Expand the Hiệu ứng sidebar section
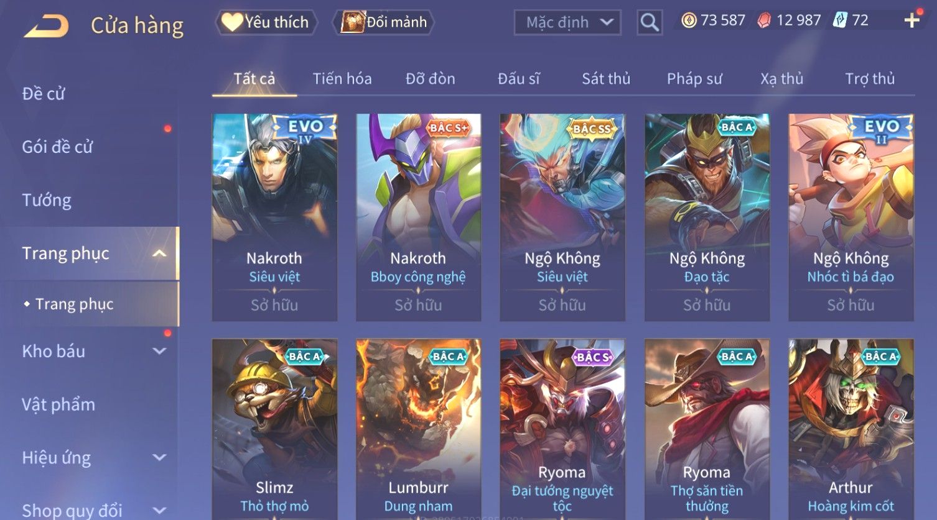The image size is (937, 520). tap(159, 458)
